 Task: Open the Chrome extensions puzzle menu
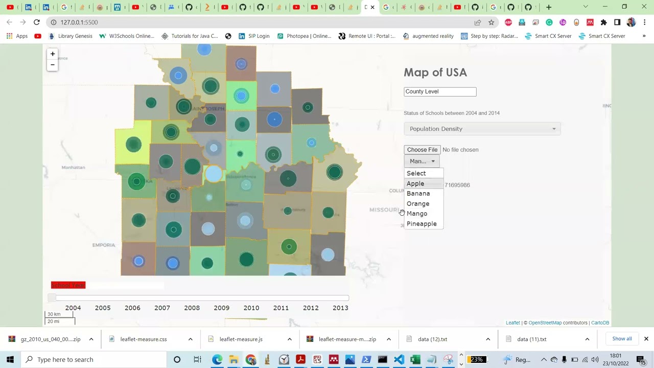point(603,22)
